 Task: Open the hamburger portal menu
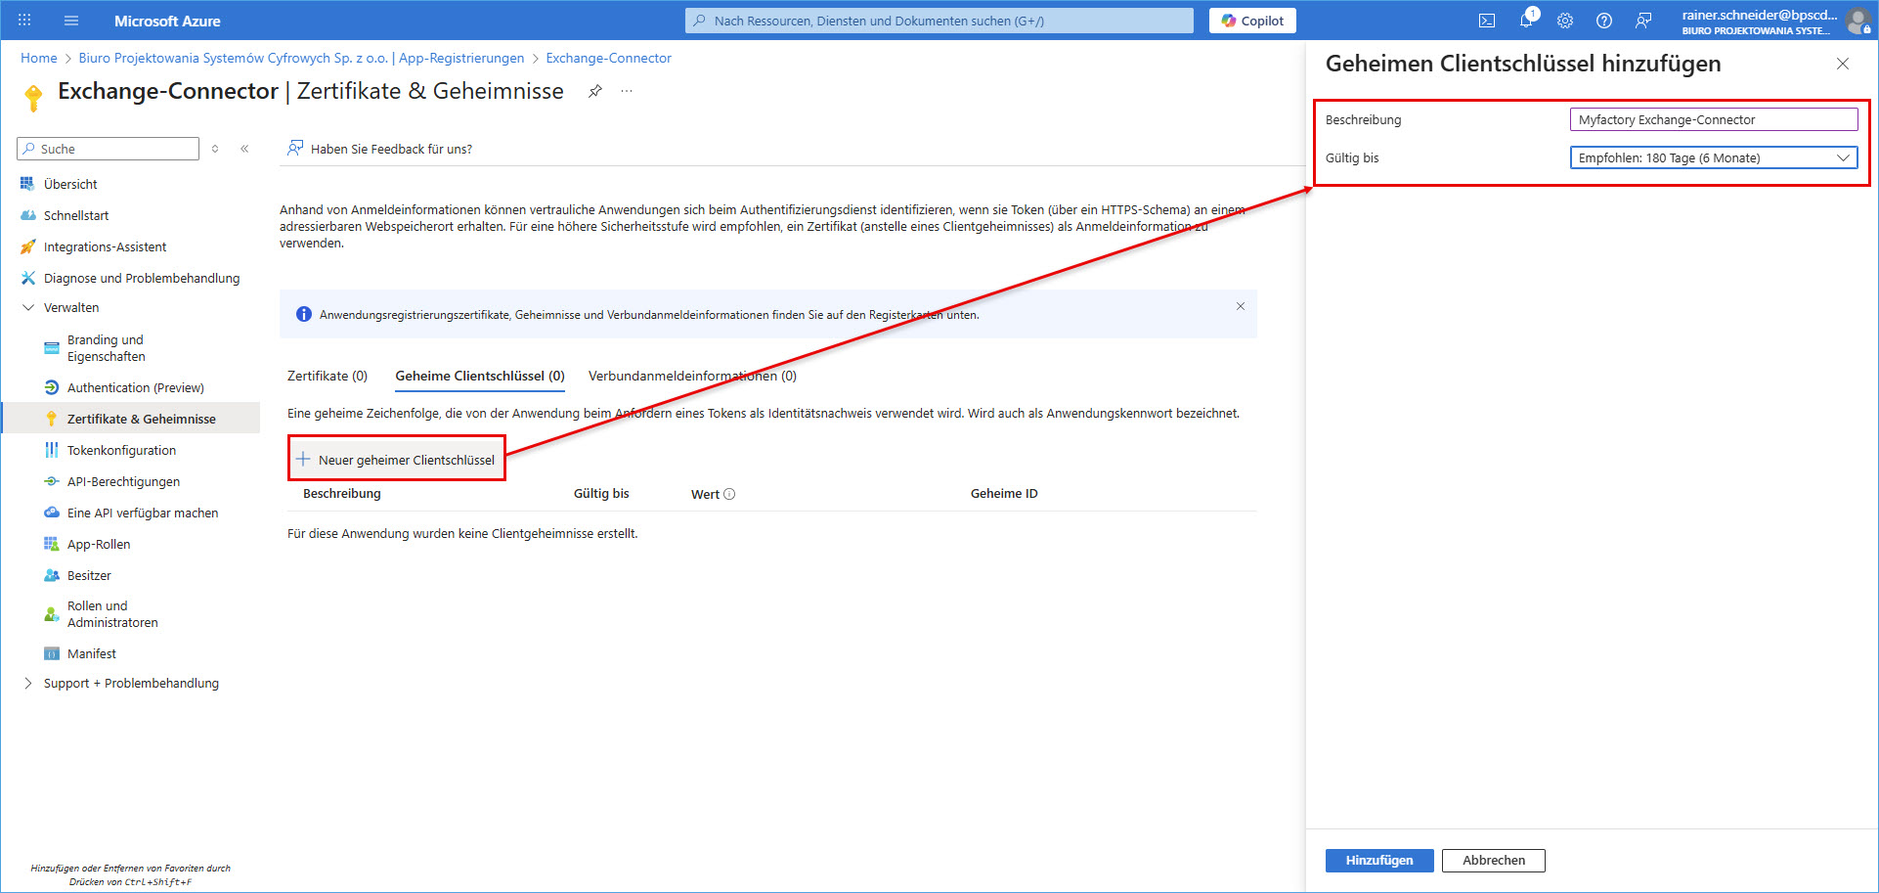71,20
